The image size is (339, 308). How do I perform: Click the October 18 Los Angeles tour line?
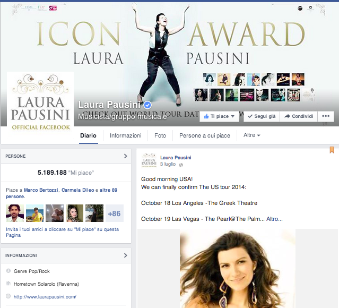[x=199, y=203]
